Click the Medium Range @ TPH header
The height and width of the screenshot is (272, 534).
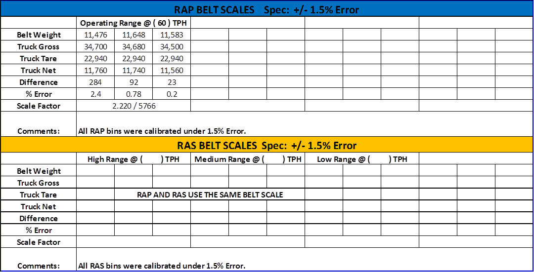click(x=248, y=159)
